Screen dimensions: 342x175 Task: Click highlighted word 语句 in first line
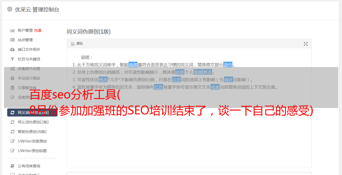click(228, 65)
